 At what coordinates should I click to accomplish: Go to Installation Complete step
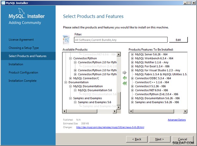click(22, 81)
